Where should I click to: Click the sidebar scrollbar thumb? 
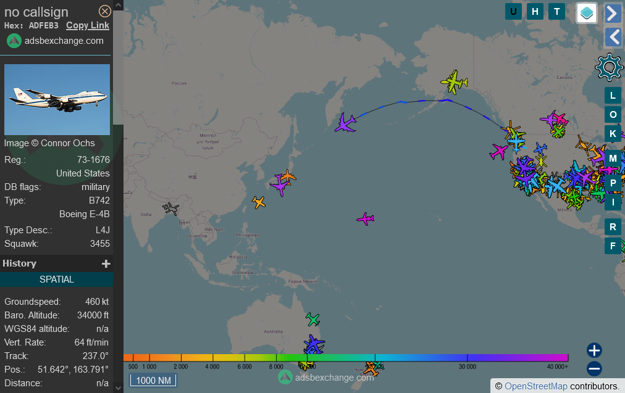[x=118, y=68]
